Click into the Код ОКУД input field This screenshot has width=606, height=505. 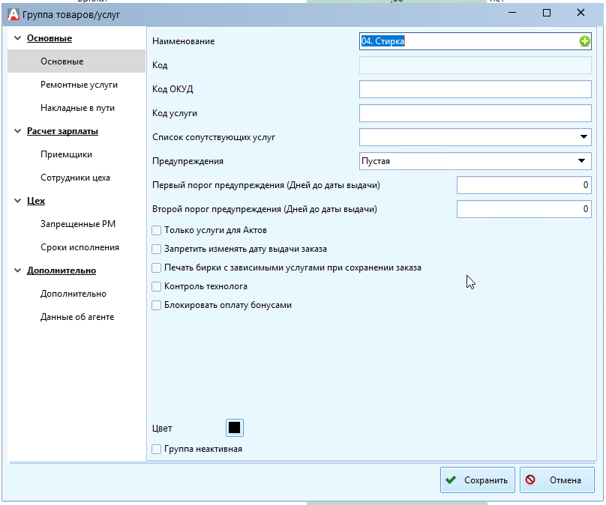475,90
